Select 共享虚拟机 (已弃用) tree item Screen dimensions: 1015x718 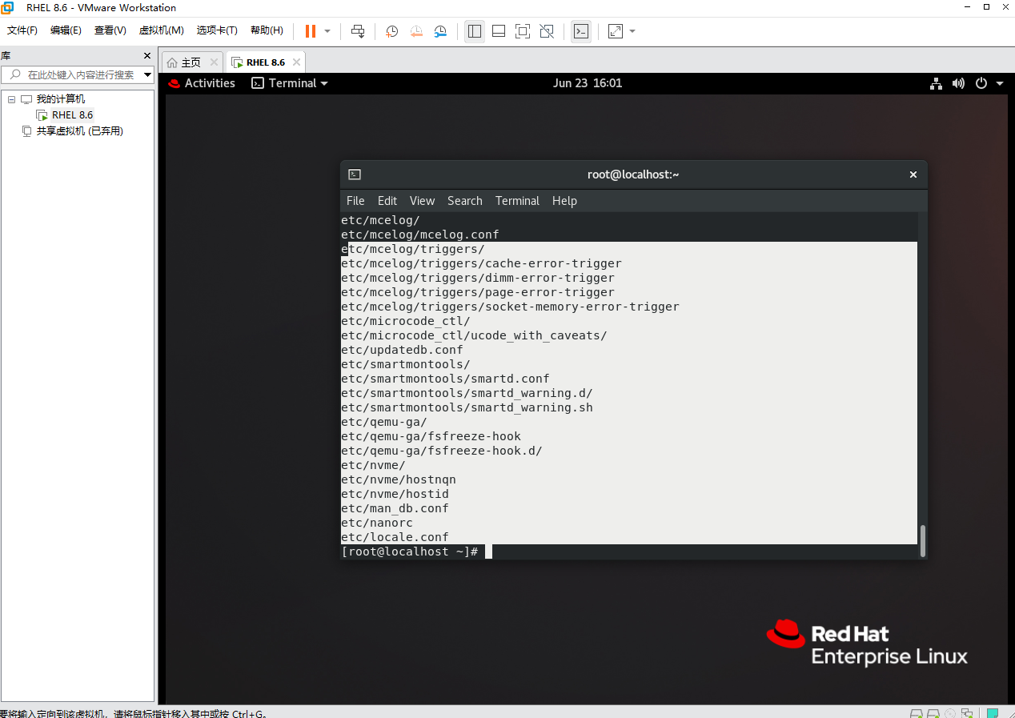[80, 131]
